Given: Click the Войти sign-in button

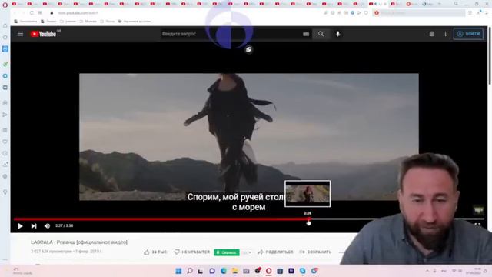Looking at the screenshot, I should [468, 34].
